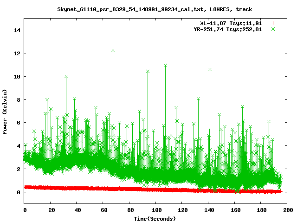Viewport: 297px width, 223px height.
Task: Click the Time(Seconds) x-axis label
Action: 154,218
